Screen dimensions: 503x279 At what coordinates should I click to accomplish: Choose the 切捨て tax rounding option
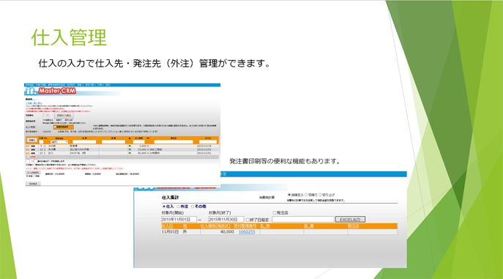tap(306, 195)
